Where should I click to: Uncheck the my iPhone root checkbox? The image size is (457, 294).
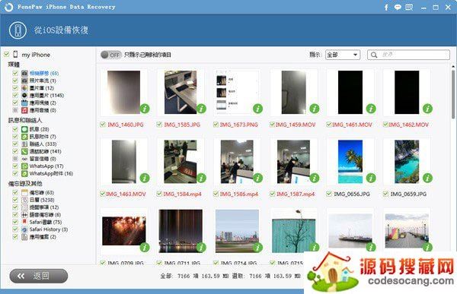tap(6, 55)
